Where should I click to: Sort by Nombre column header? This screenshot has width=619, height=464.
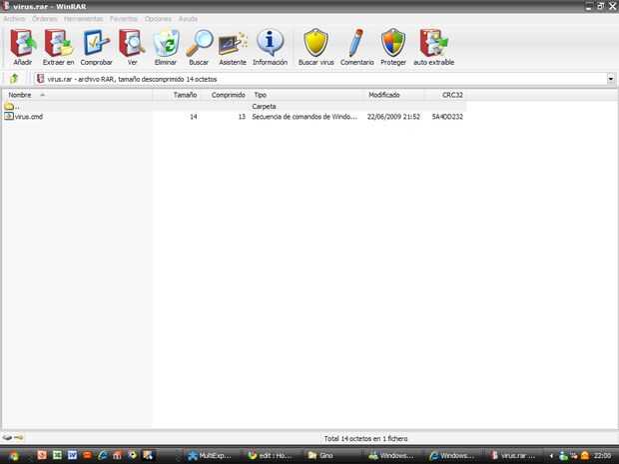pyautogui.click(x=78, y=95)
